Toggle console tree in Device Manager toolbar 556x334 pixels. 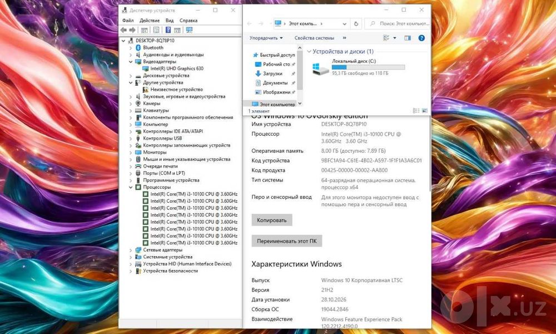[x=145, y=30]
